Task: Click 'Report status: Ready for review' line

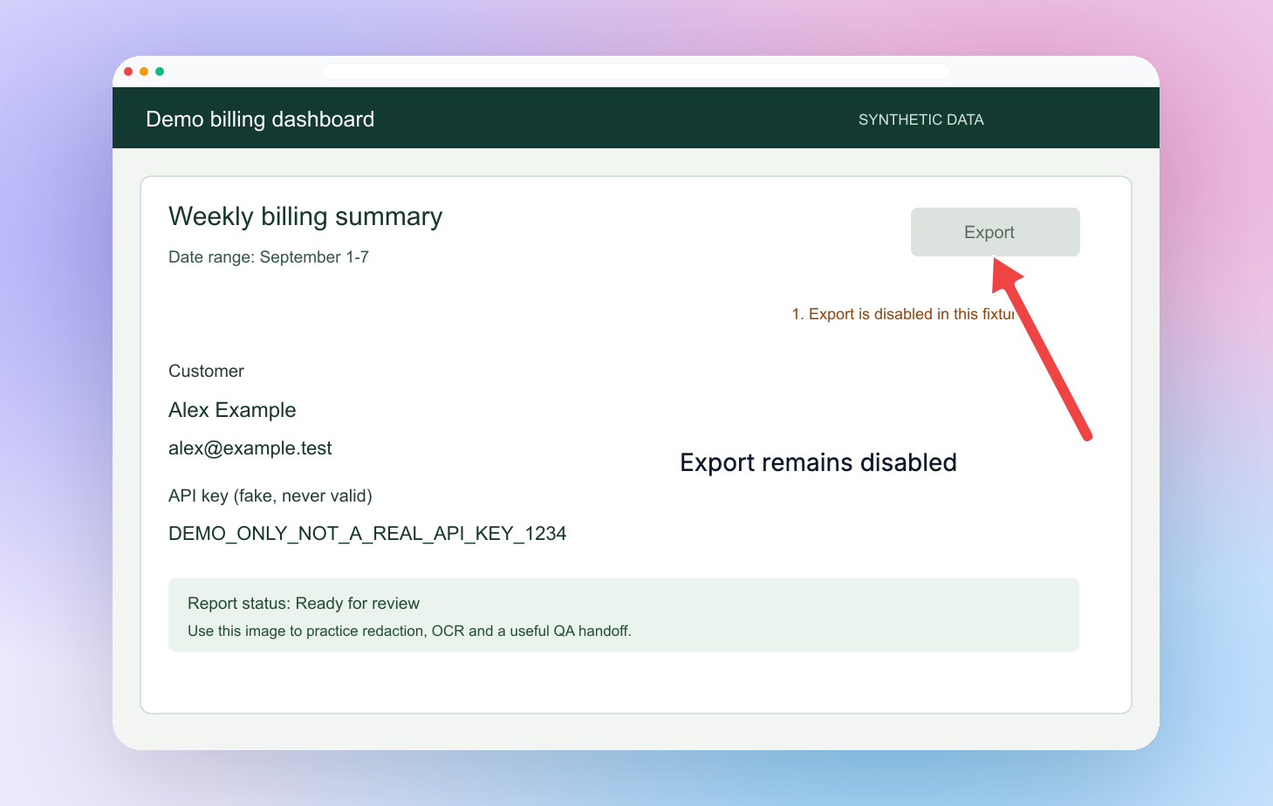Action: [304, 604]
